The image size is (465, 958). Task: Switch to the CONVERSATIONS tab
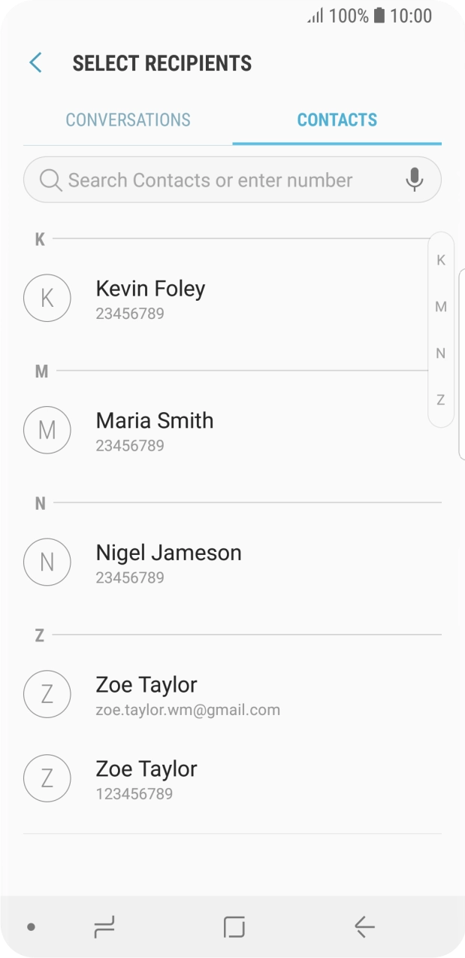128,120
